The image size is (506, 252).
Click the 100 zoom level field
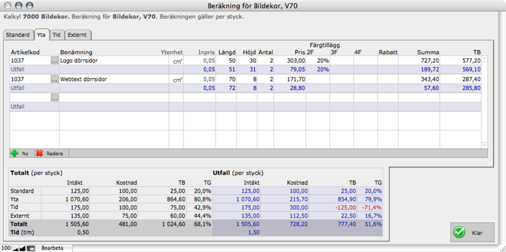click(6, 248)
